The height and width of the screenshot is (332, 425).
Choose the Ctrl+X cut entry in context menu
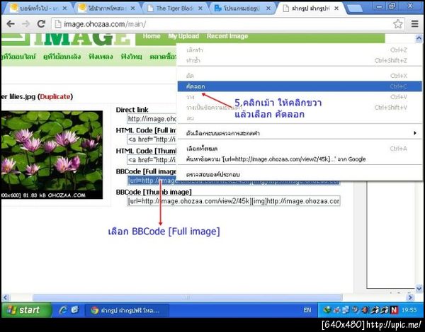tap(300, 76)
